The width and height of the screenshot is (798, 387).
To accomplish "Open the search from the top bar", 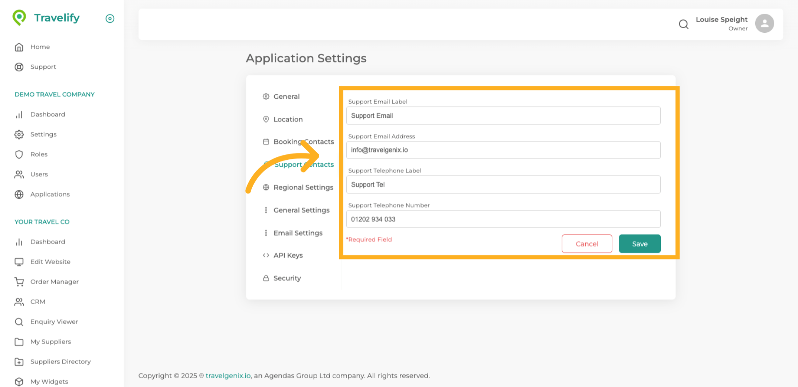I will [x=683, y=24].
